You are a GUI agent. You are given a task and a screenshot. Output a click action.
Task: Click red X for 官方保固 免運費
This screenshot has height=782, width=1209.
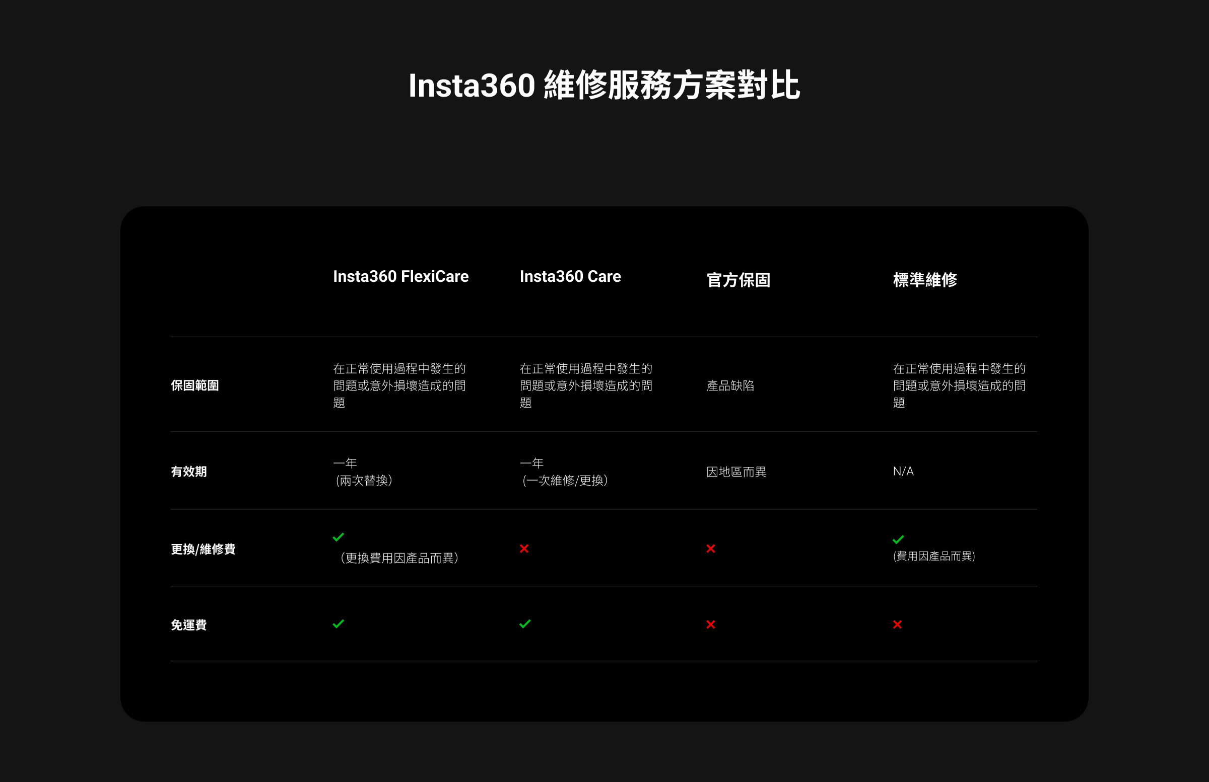711,624
